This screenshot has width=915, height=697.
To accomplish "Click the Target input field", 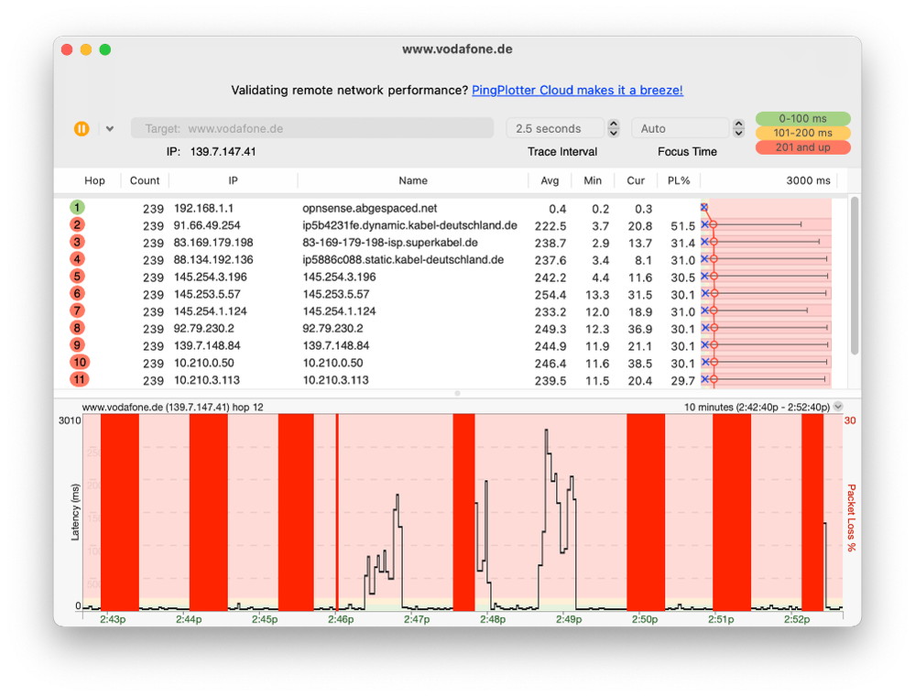I will click(311, 128).
